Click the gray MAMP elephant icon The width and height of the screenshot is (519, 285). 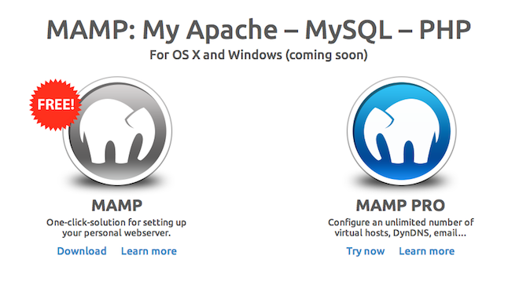pos(117,131)
